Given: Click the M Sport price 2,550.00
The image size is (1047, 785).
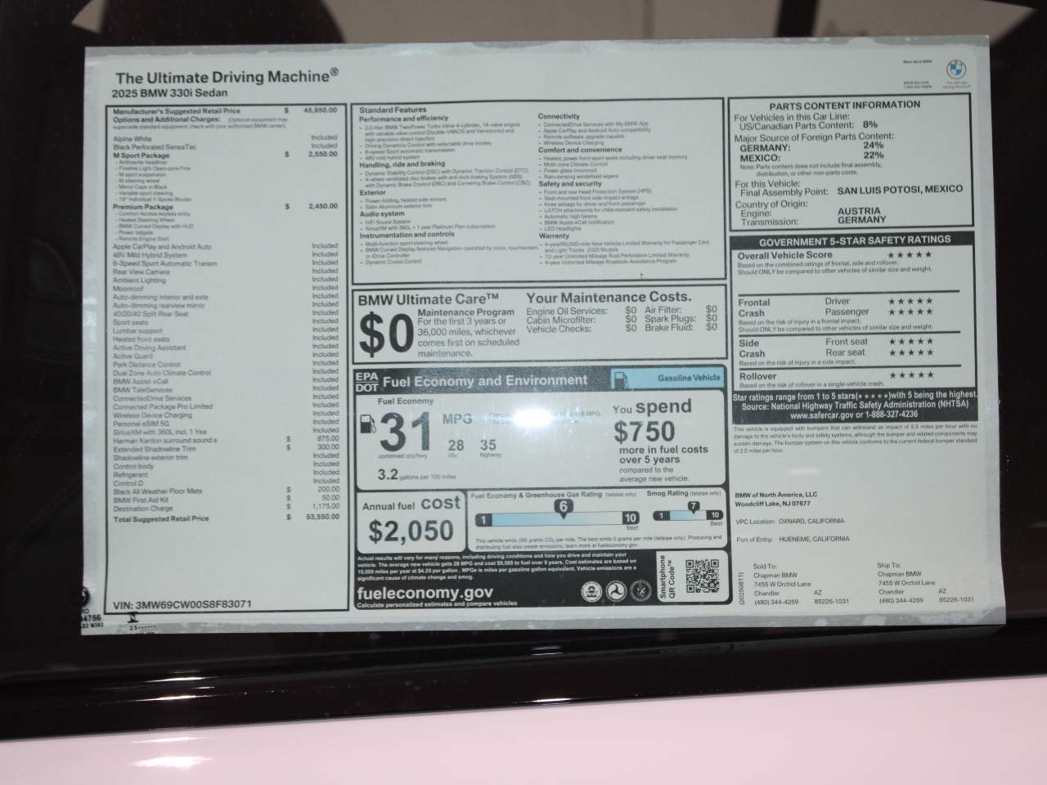Looking at the screenshot, I should coord(322,154).
